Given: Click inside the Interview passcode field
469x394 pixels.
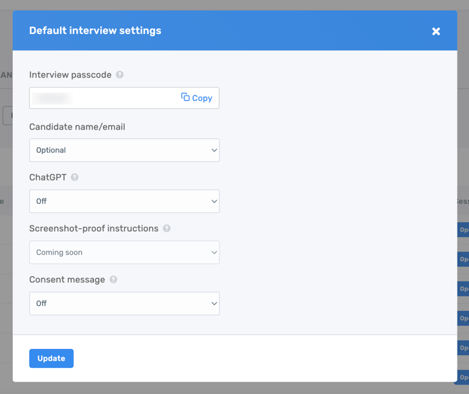Looking at the screenshot, I should pyautogui.click(x=124, y=98).
